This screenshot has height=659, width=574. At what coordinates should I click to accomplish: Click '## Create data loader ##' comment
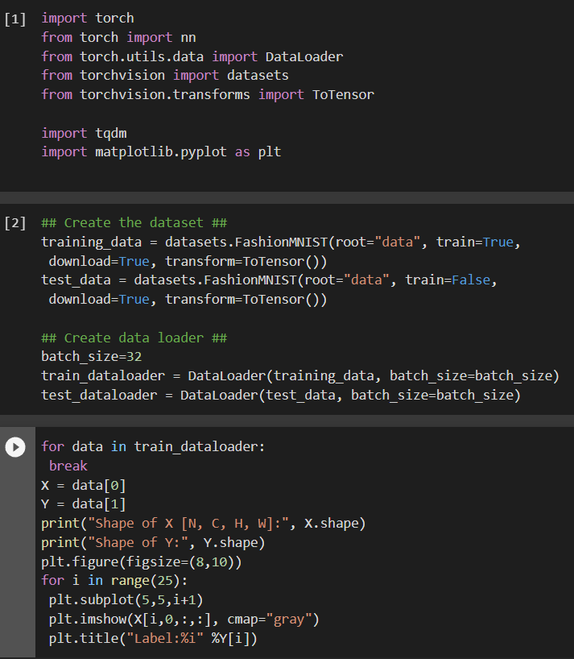click(134, 338)
